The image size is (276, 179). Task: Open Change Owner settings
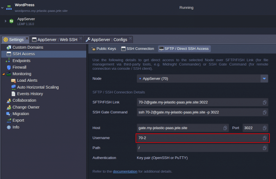click(x=43, y=107)
